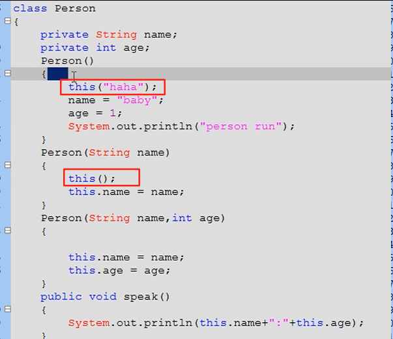Click the 'age = 1;' line
Viewport: 393px width, 339px height.
[95, 113]
